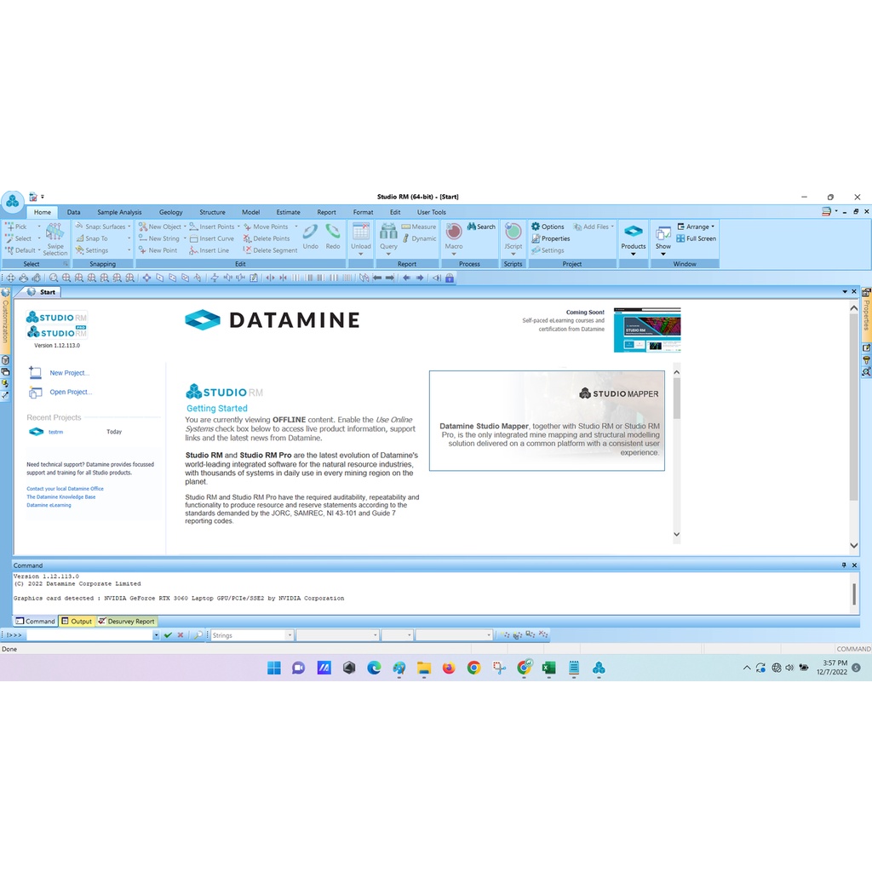Open the Desurvey Report tab

[x=127, y=621]
